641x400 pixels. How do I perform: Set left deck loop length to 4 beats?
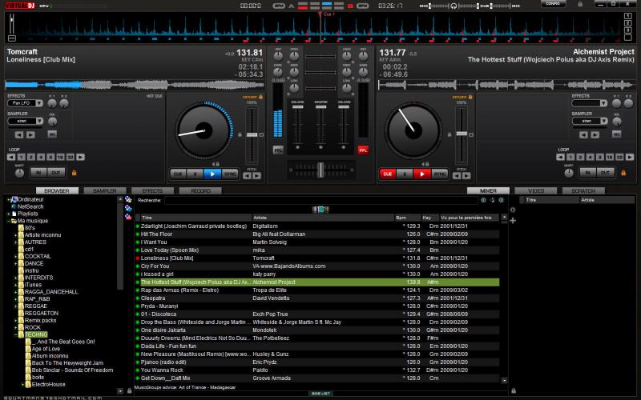coord(42,157)
